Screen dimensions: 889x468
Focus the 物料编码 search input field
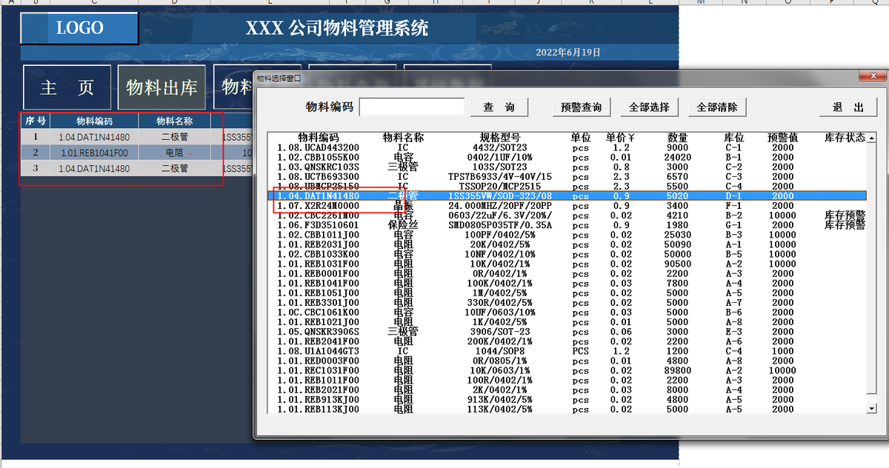pyautogui.click(x=412, y=107)
